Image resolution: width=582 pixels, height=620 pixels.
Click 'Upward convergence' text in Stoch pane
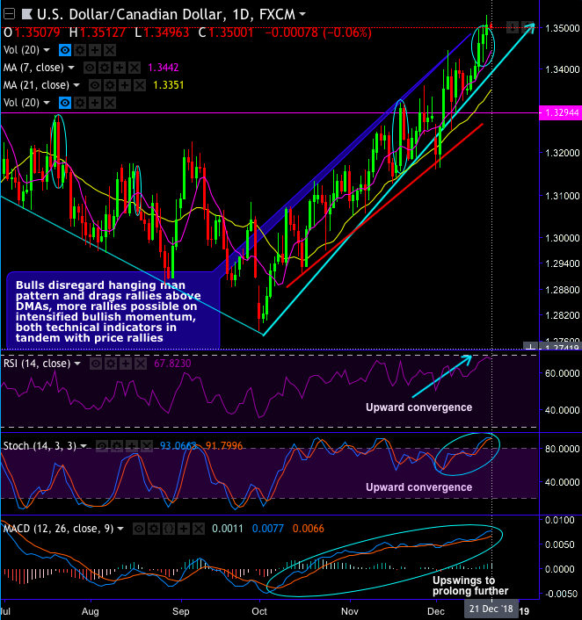pos(418,487)
